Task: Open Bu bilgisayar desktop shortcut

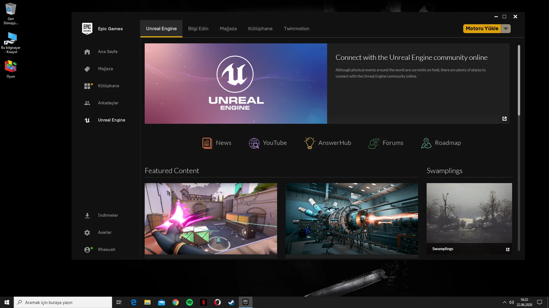Action: (11, 42)
